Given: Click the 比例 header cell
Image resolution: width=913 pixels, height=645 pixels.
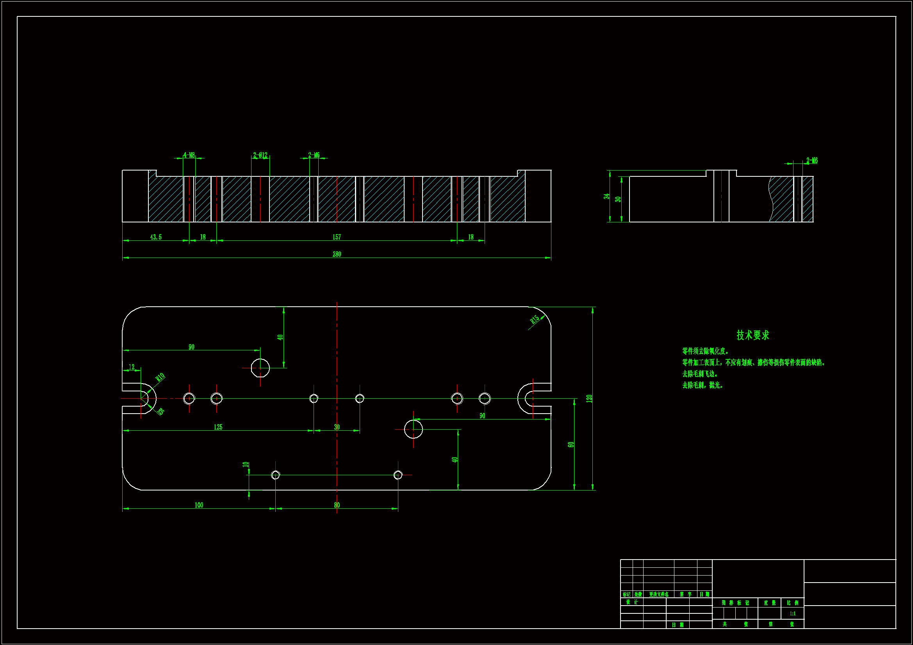Looking at the screenshot, I should [792, 602].
